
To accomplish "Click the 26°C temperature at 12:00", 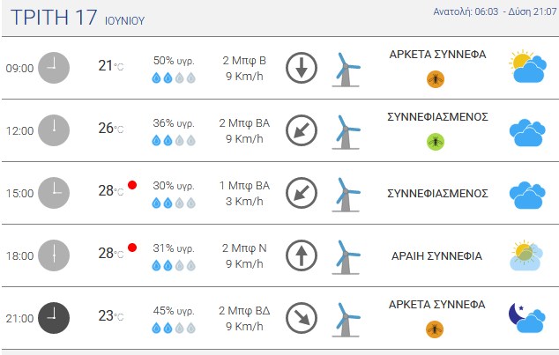I will pos(111,129).
